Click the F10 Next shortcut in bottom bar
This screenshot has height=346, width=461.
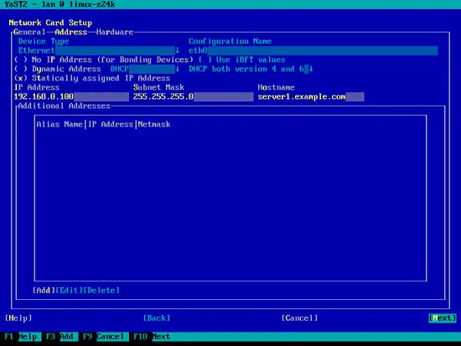pos(152,336)
